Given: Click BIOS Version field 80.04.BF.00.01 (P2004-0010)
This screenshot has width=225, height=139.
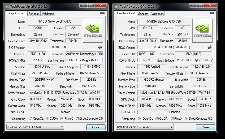Looking at the screenshot, I should [171, 47].
